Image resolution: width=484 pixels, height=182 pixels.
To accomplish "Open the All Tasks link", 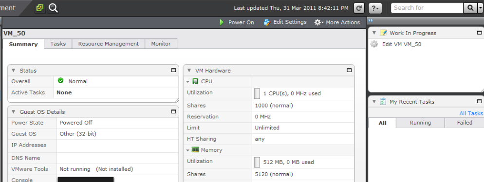I will pyautogui.click(x=471, y=113).
